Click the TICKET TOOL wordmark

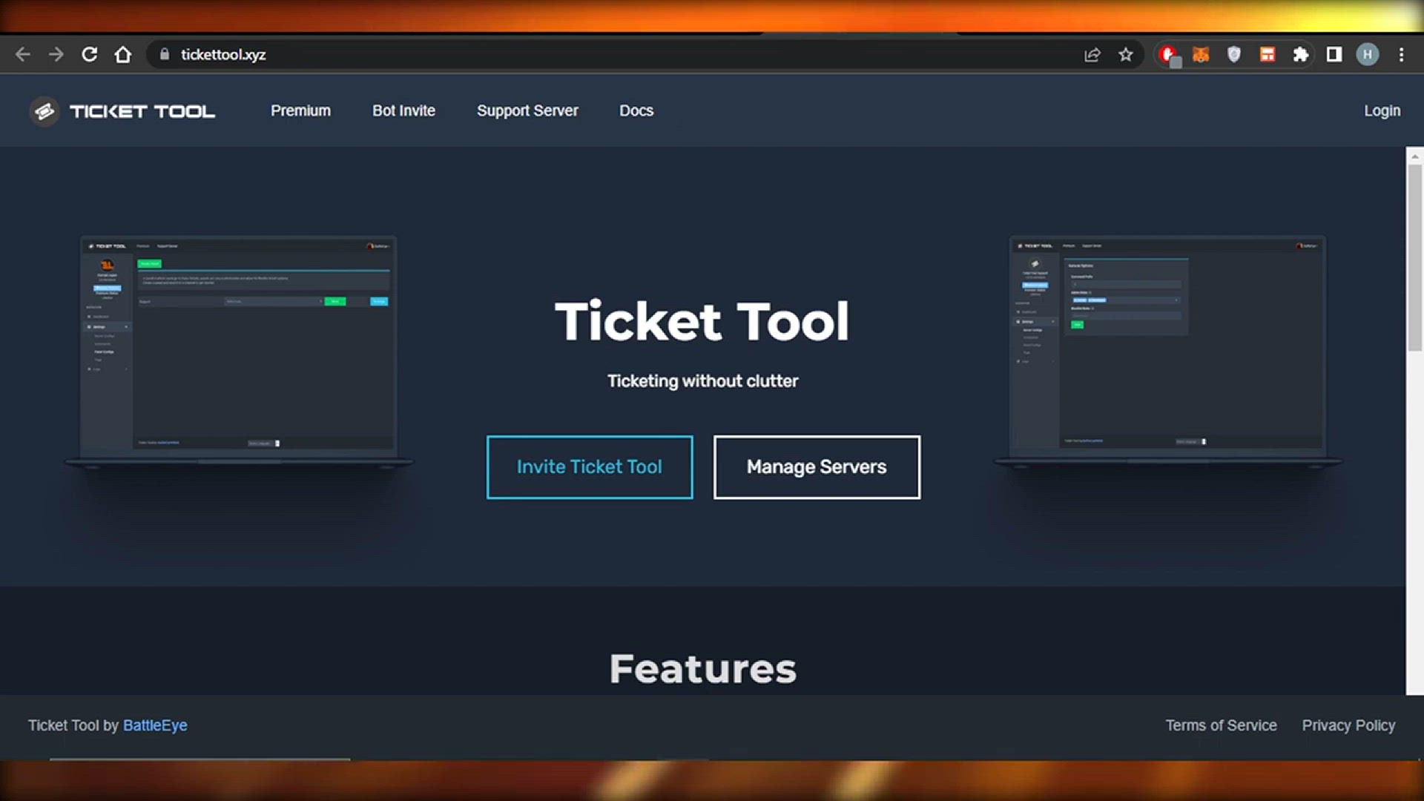coord(142,111)
